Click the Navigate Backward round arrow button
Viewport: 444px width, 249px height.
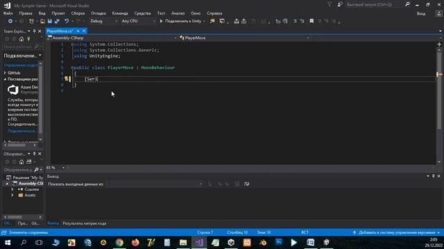pyautogui.click(x=10, y=21)
